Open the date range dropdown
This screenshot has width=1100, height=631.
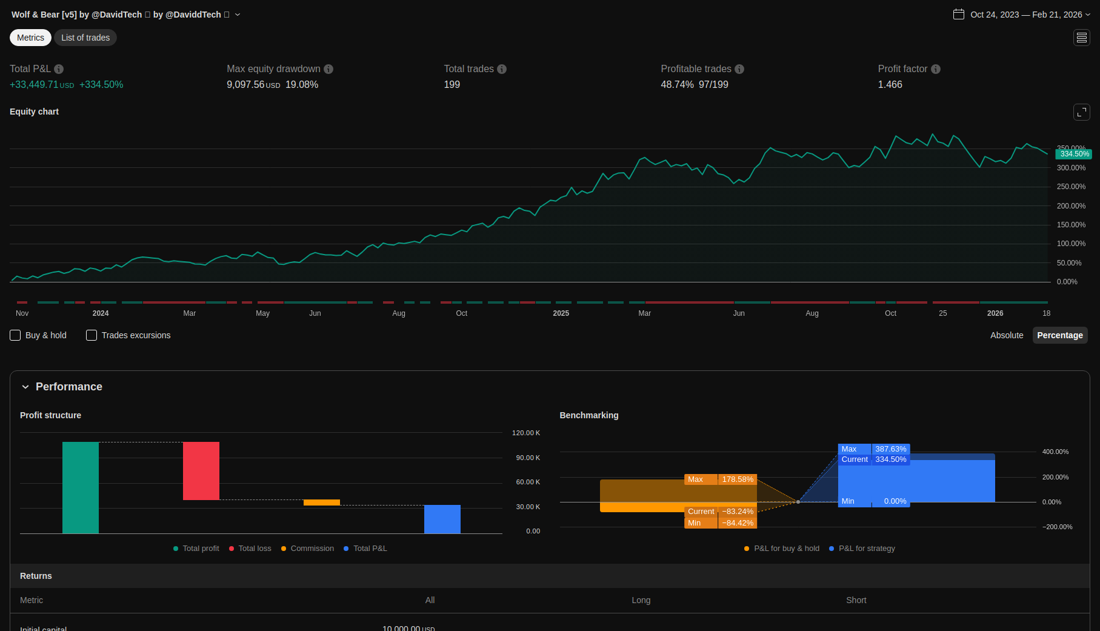click(x=1088, y=15)
